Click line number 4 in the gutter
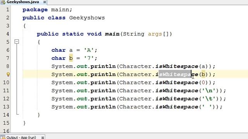Viewport: 248px width, 139px height. click(8, 34)
